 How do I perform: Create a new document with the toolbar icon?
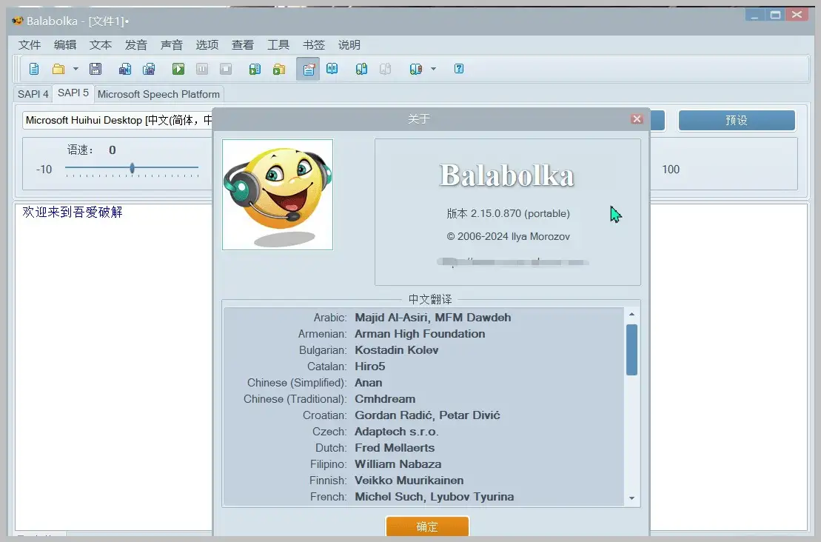[34, 69]
